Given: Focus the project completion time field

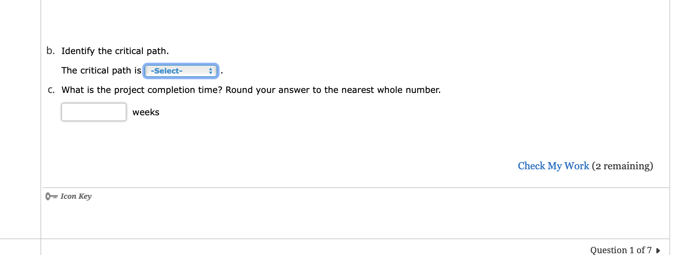Looking at the screenshot, I should click(x=93, y=112).
